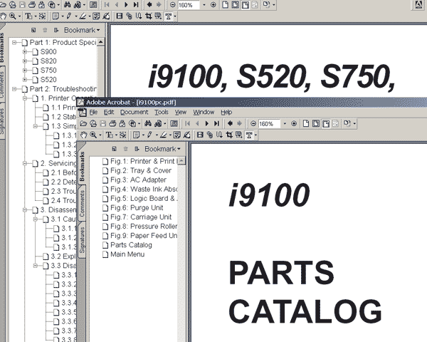Select Hand tool in front window

click(83, 135)
